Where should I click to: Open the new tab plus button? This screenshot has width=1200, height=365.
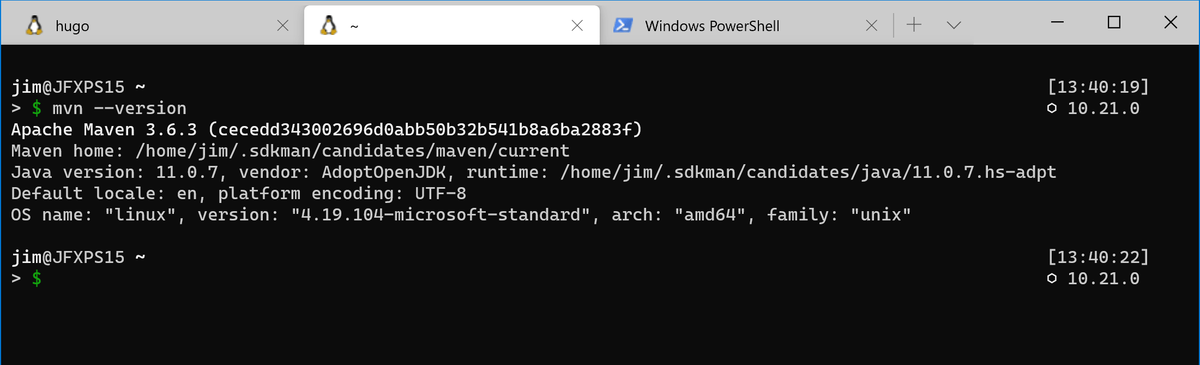(913, 25)
